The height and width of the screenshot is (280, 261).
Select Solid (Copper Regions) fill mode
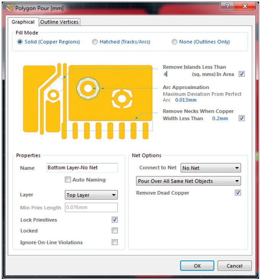20,42
